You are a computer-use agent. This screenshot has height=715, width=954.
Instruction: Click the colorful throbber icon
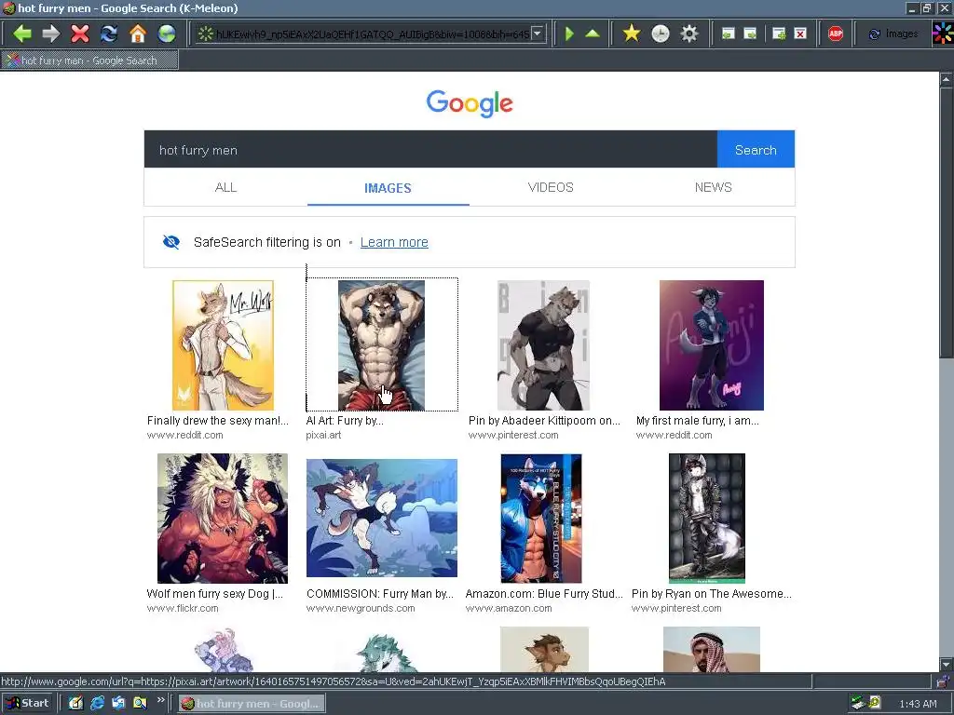point(943,33)
